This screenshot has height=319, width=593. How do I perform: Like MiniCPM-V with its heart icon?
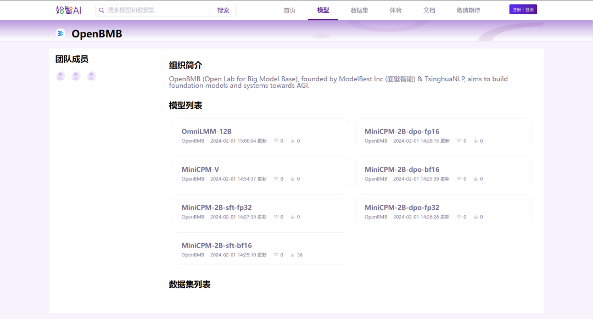[276, 179]
